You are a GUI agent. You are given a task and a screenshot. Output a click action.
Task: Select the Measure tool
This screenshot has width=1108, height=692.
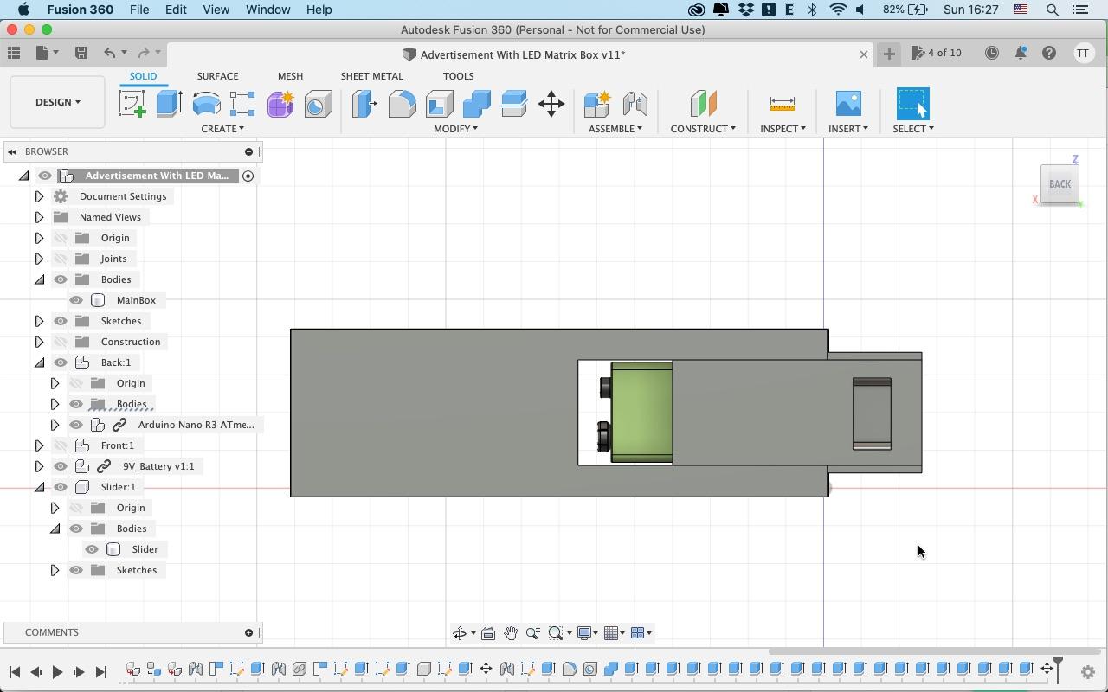point(782,104)
